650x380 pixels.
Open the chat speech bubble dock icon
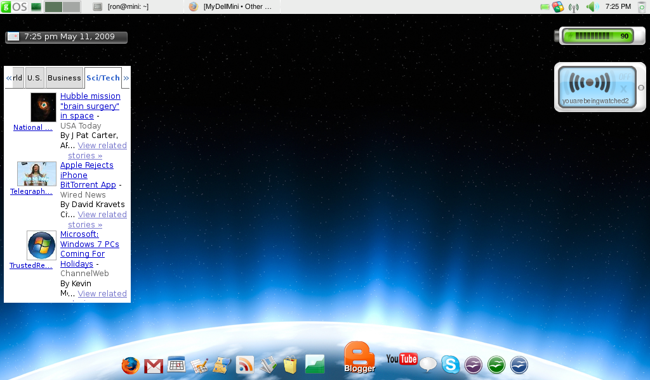coord(428,365)
